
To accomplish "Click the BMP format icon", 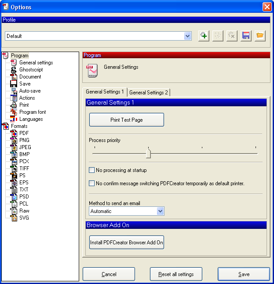I will coord(14,154).
